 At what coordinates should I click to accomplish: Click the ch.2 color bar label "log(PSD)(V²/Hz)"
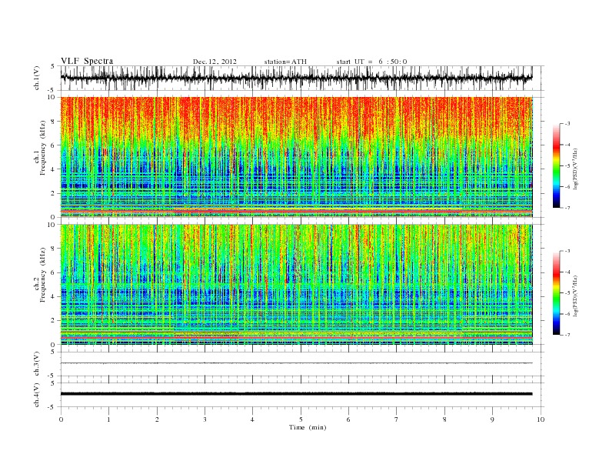coord(575,296)
